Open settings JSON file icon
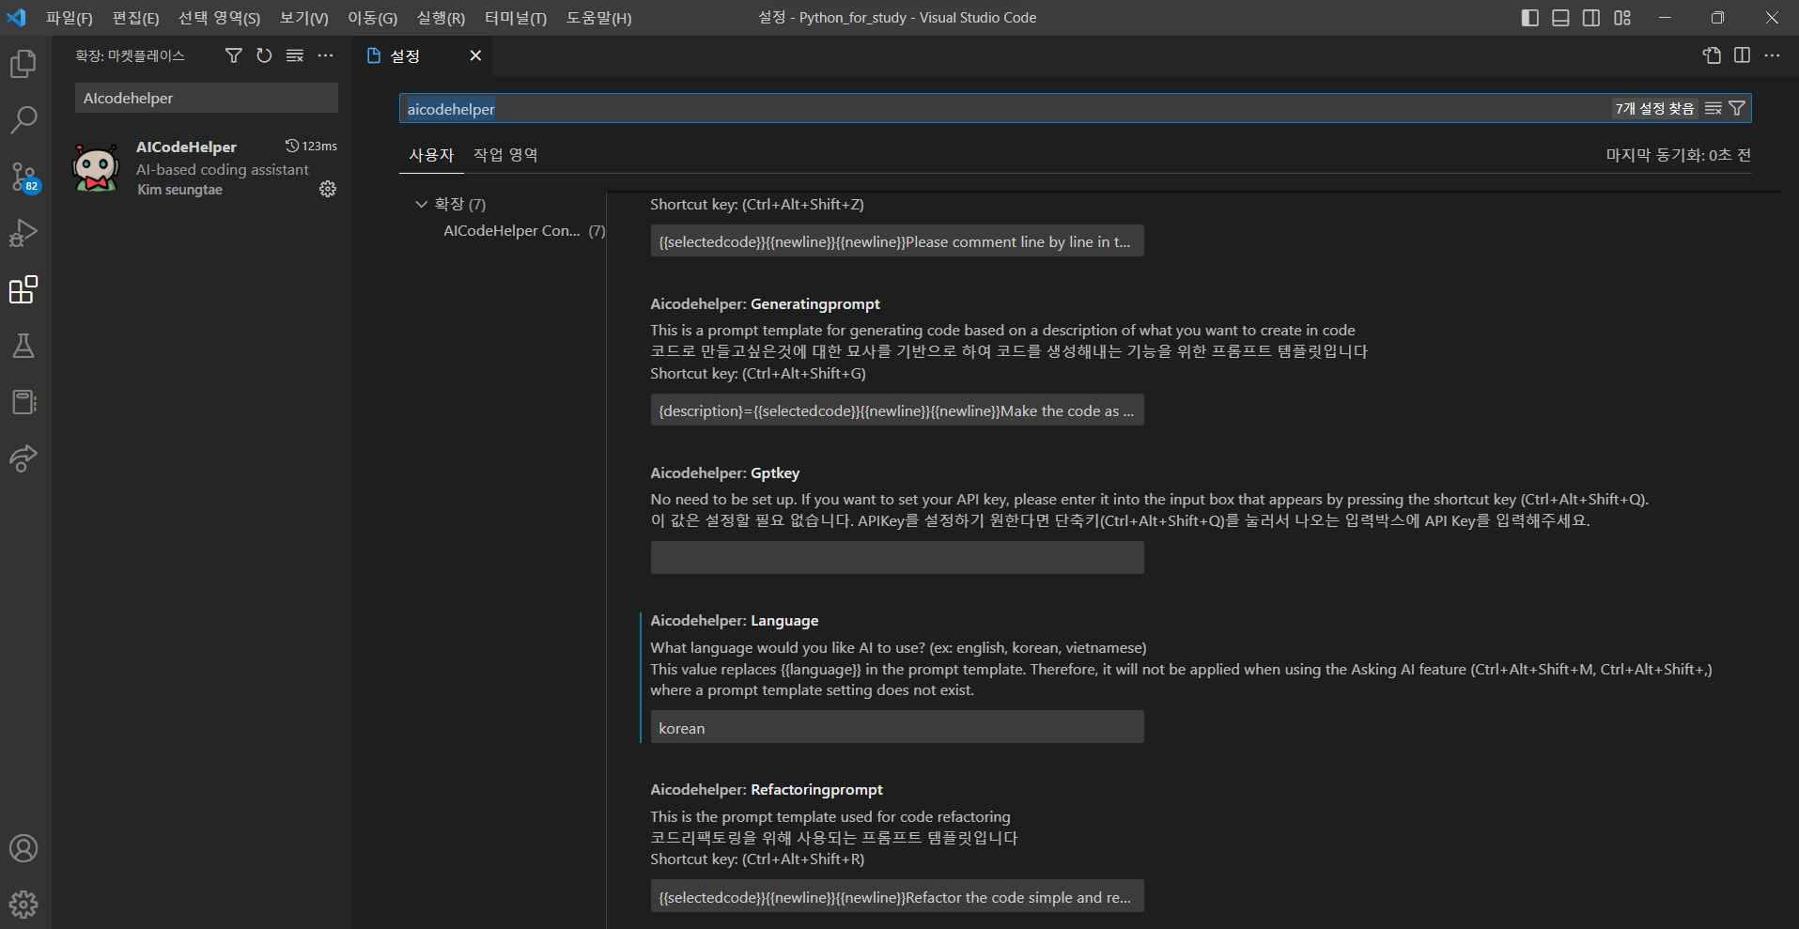Screen dimensions: 1799x929 (1712, 55)
